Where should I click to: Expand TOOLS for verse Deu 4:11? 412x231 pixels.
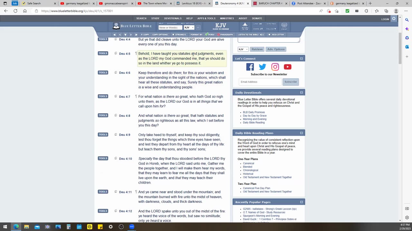(103, 192)
